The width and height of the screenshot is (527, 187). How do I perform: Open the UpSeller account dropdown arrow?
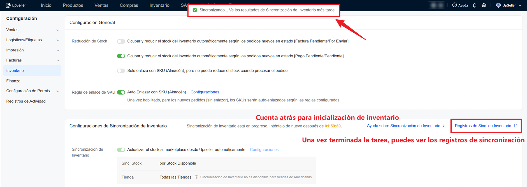tap(520, 5)
